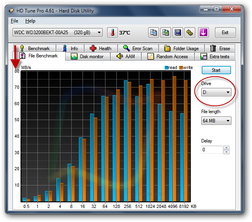This screenshot has width=252, height=222.
Task: Click the purple down-arrow icon
Action: pos(203,33)
